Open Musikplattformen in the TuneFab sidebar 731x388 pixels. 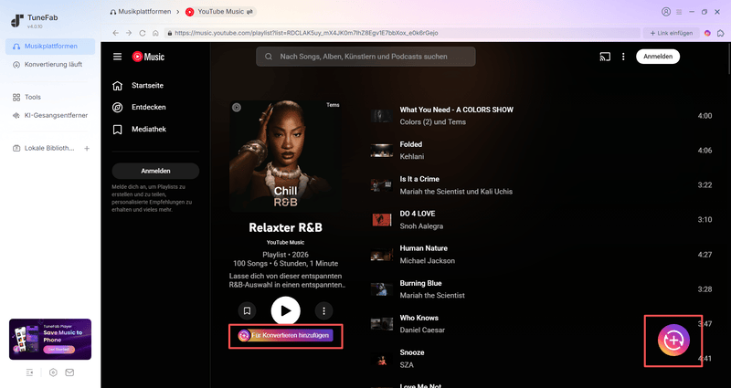50,47
